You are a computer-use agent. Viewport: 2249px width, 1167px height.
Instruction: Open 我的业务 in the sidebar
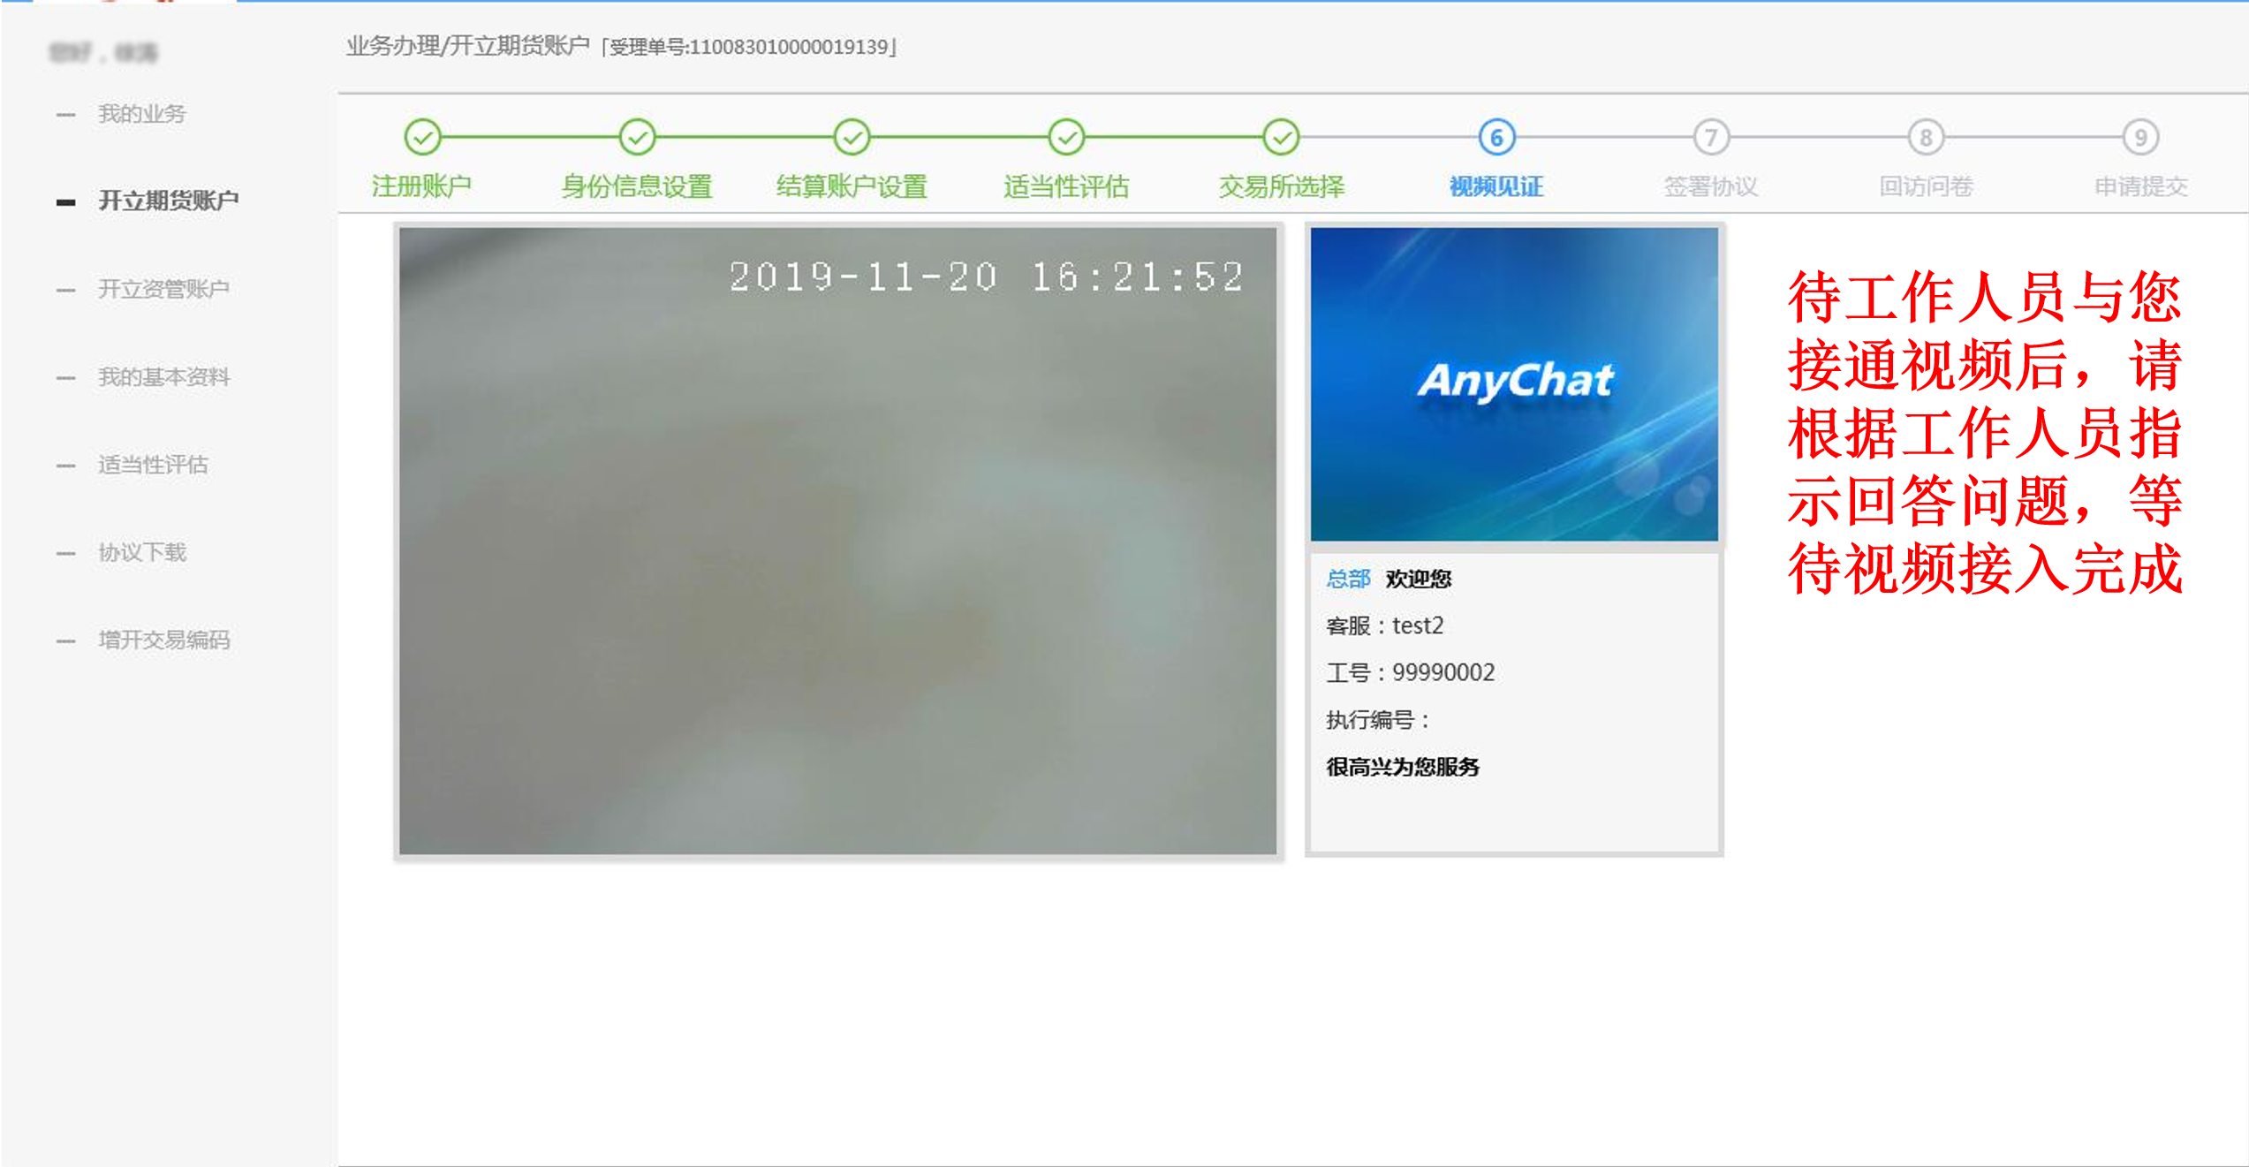point(141,114)
